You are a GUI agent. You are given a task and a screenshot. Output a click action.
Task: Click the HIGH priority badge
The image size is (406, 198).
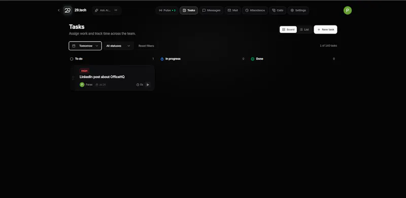click(x=84, y=71)
